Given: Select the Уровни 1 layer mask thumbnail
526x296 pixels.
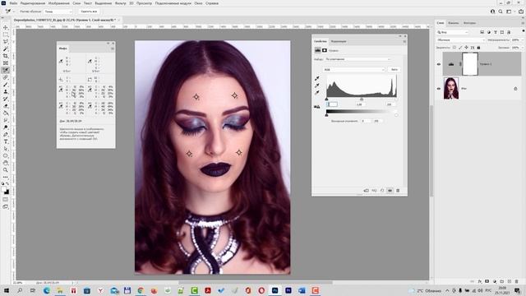Looking at the screenshot, I should coord(469,64).
